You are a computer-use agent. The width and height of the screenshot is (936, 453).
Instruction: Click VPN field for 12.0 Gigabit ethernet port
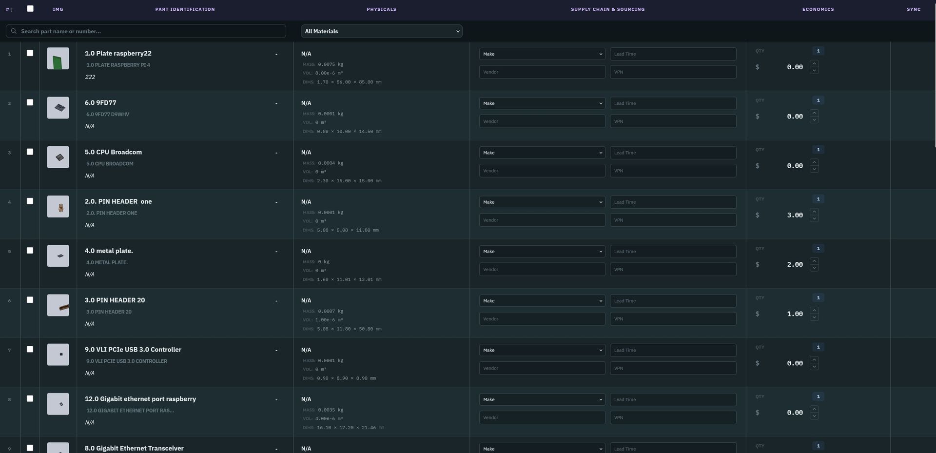pyautogui.click(x=673, y=417)
